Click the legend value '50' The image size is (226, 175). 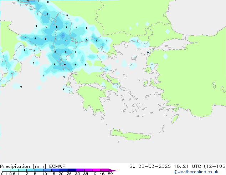coord(111,174)
